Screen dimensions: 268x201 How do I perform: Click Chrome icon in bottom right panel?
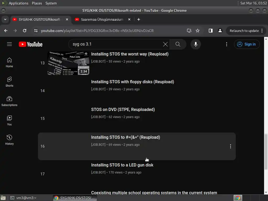[x=238, y=198]
